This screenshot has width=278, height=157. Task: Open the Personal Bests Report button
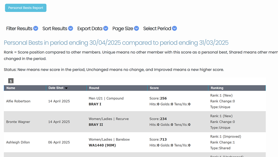tap(26, 8)
